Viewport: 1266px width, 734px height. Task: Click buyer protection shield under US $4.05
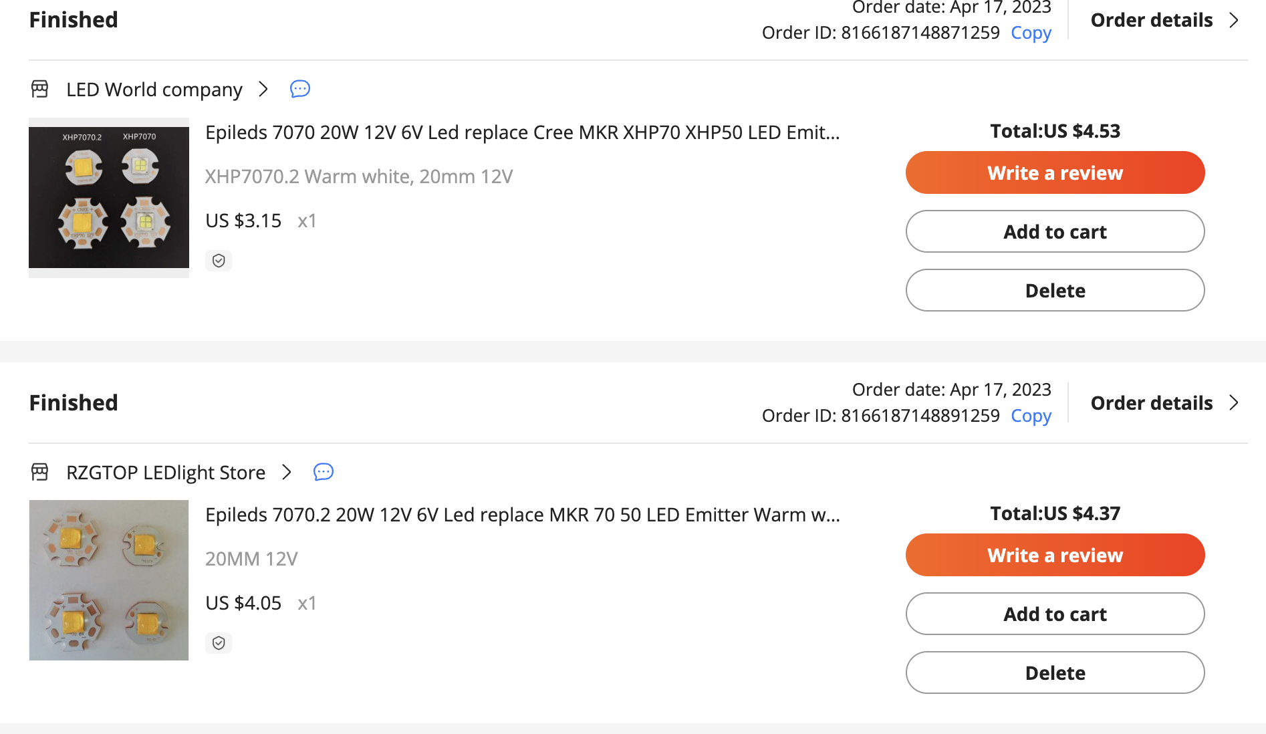coord(219,643)
